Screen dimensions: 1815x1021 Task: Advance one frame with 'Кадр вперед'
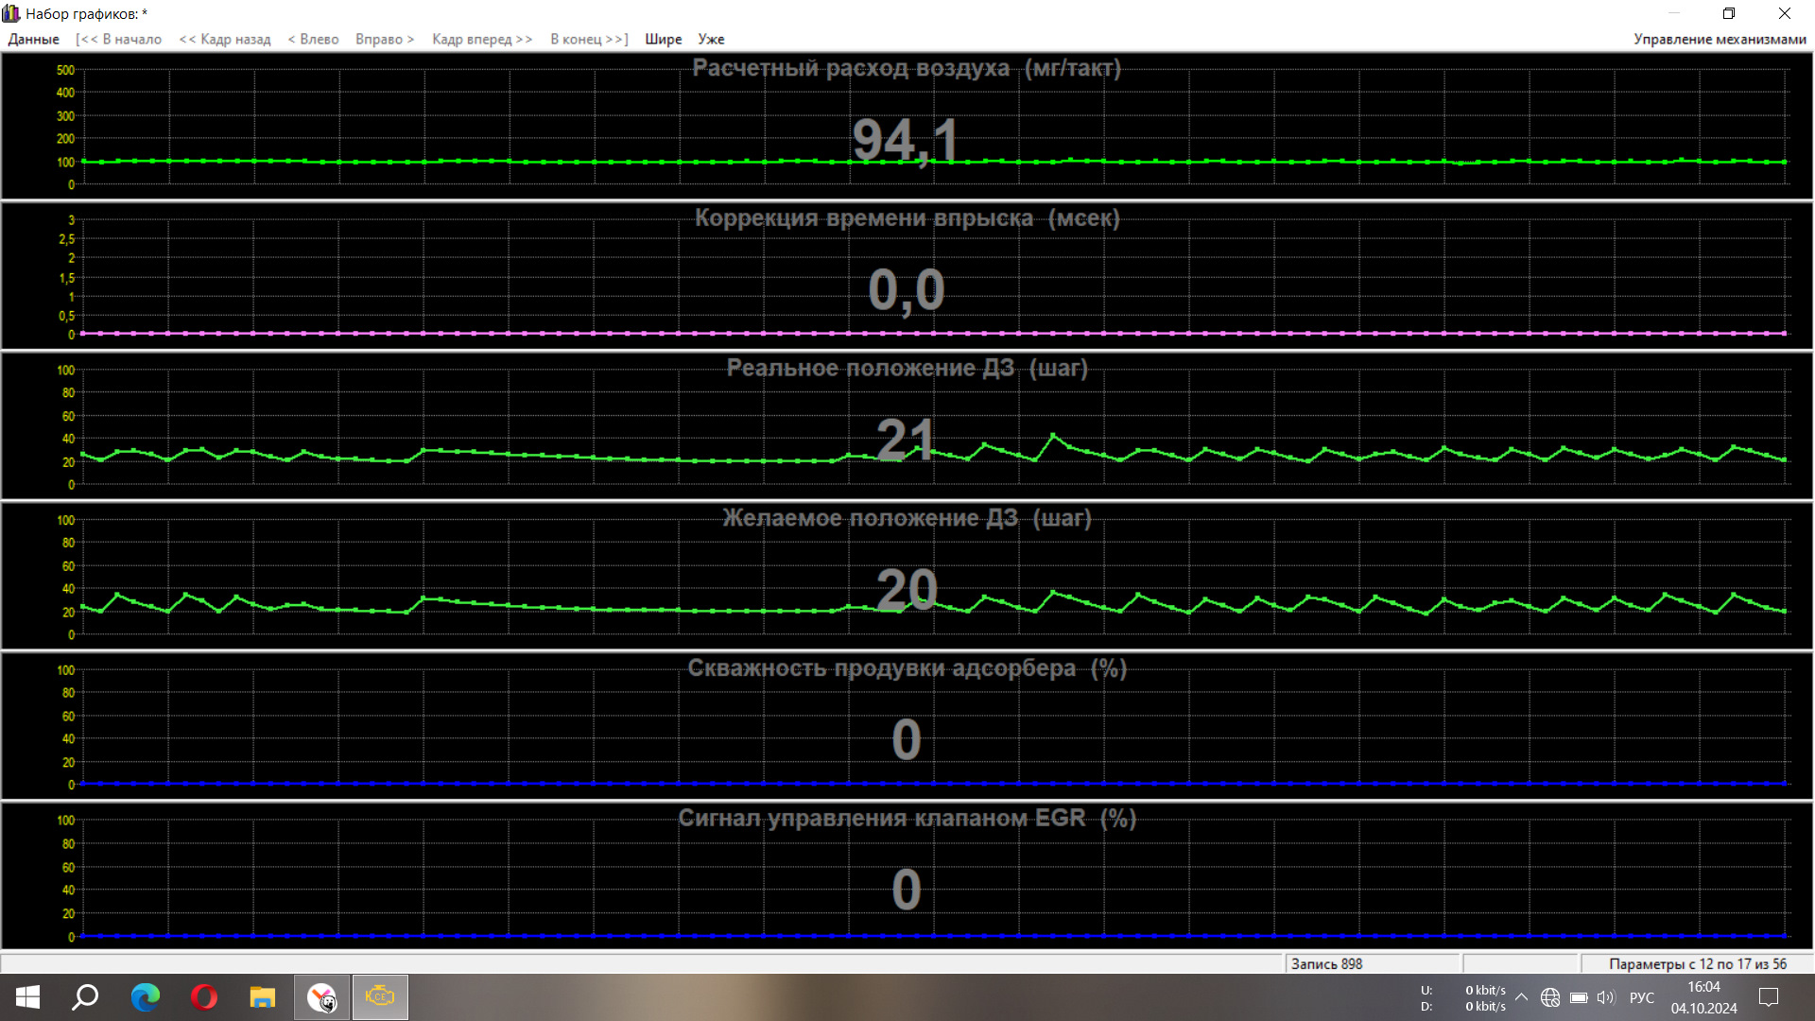click(x=482, y=39)
